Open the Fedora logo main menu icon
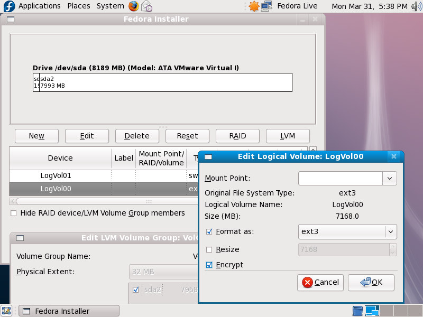 coord(9,6)
